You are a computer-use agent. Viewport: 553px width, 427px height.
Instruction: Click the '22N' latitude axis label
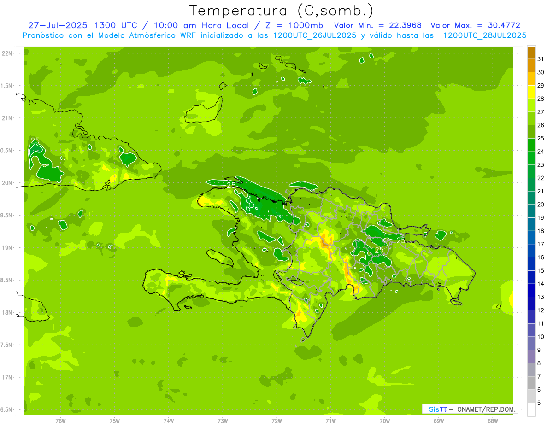[x=7, y=53]
